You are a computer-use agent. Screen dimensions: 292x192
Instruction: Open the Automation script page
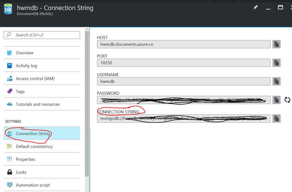42,185
